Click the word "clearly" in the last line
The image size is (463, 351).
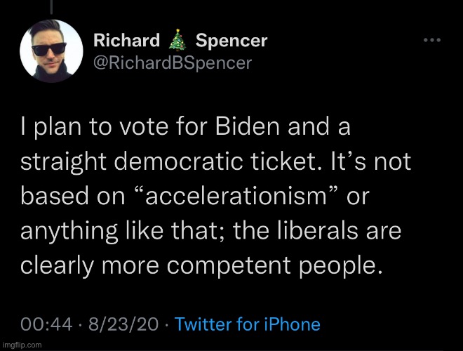57,265
